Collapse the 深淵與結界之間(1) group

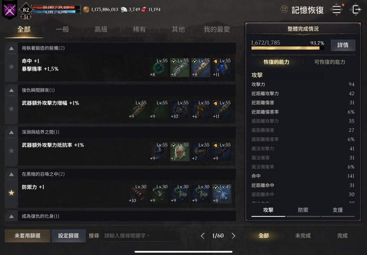[11, 132]
